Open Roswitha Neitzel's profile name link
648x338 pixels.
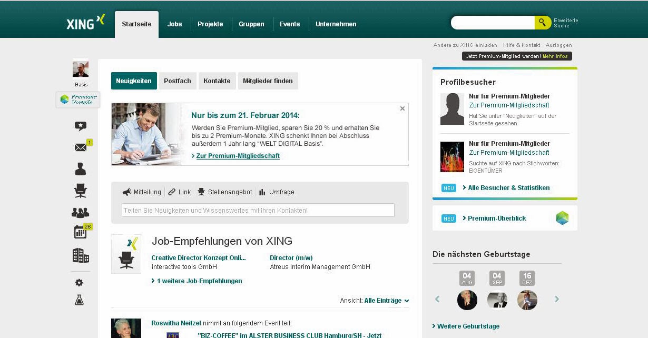pyautogui.click(x=176, y=323)
